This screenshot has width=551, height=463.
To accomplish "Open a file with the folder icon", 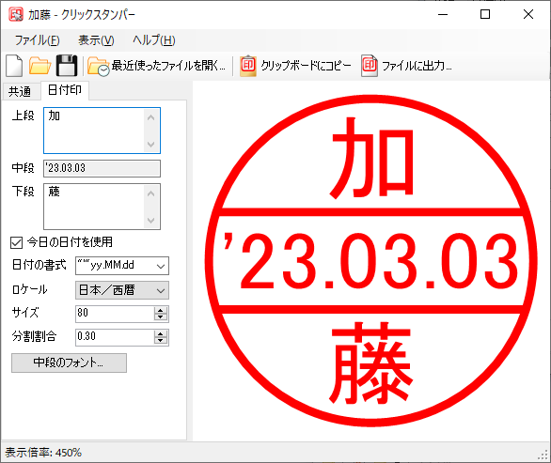I will click(39, 66).
